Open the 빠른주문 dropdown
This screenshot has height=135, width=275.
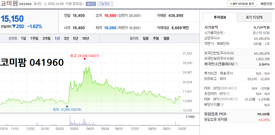click(267, 4)
